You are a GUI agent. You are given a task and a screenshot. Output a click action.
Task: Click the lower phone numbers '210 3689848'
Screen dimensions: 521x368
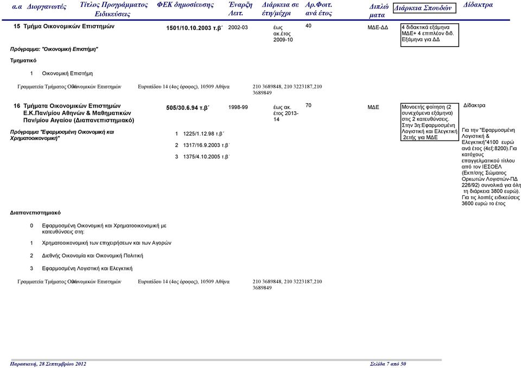point(287,284)
